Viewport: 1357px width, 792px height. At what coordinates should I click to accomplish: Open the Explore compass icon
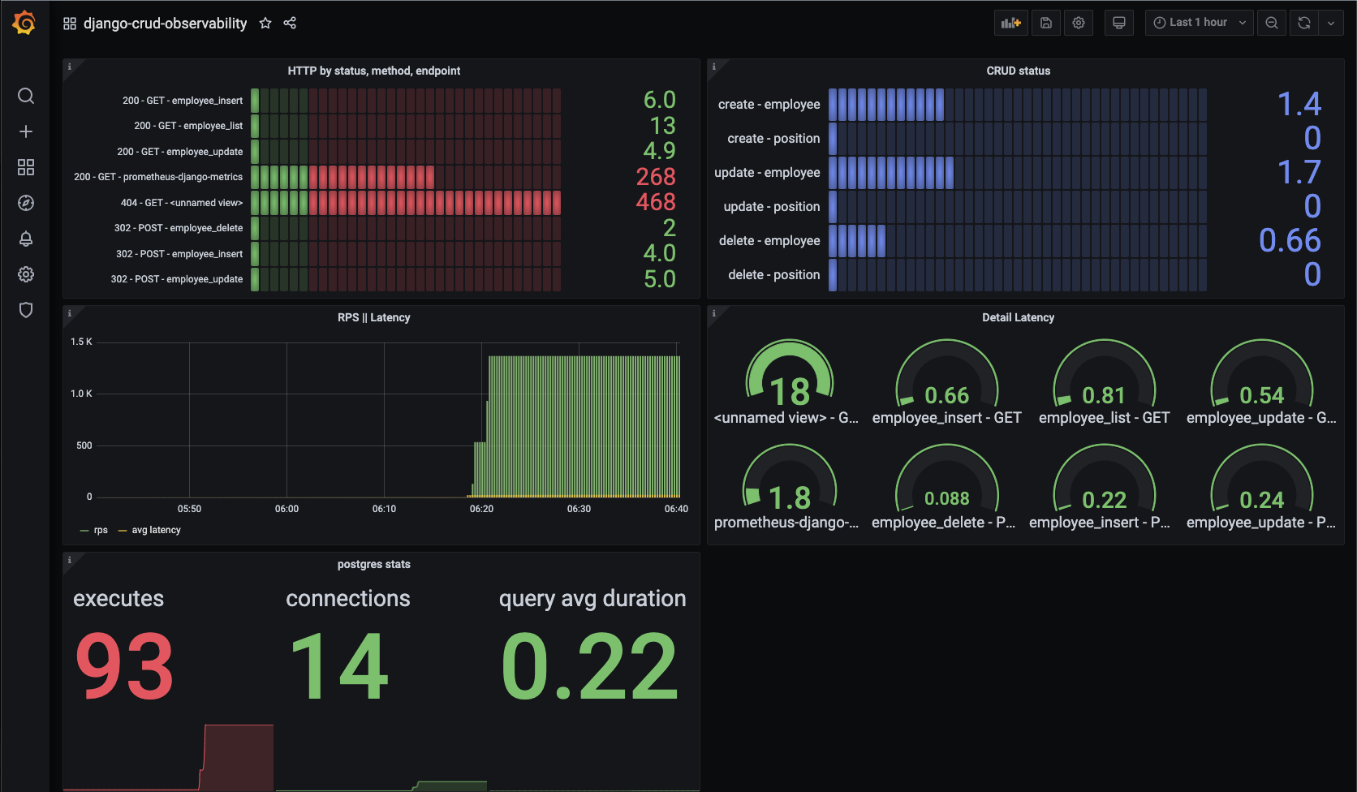(x=26, y=203)
